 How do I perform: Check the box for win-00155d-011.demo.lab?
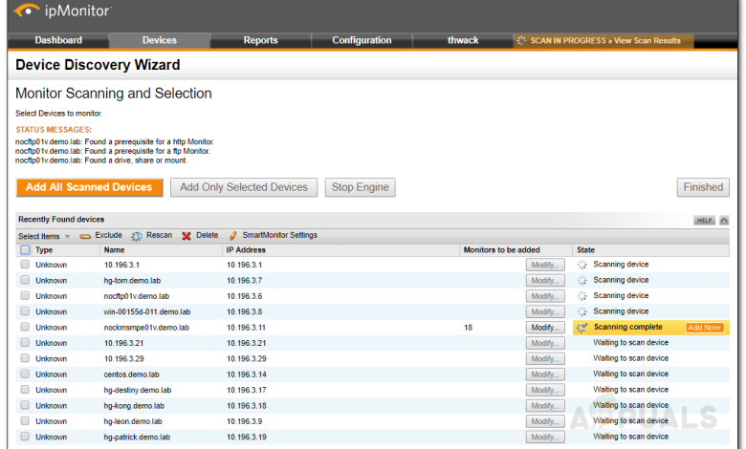click(25, 311)
